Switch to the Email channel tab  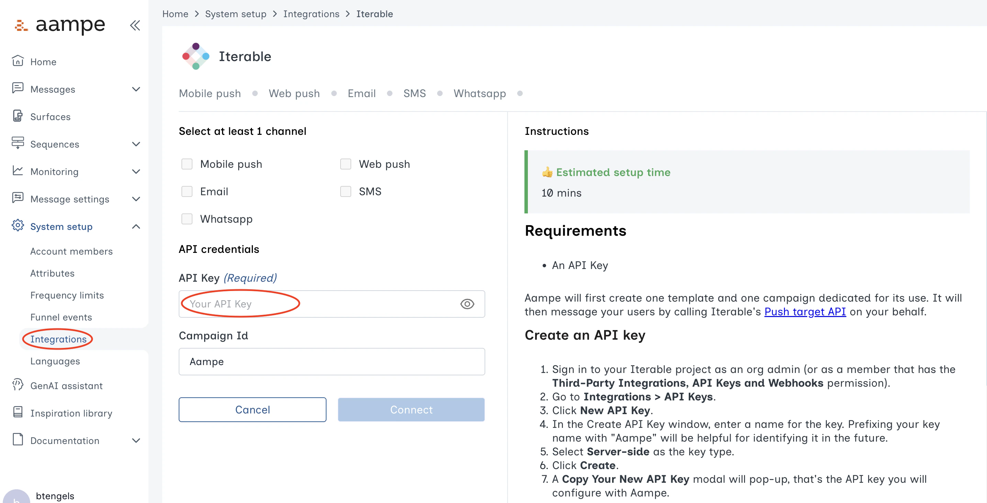(361, 93)
